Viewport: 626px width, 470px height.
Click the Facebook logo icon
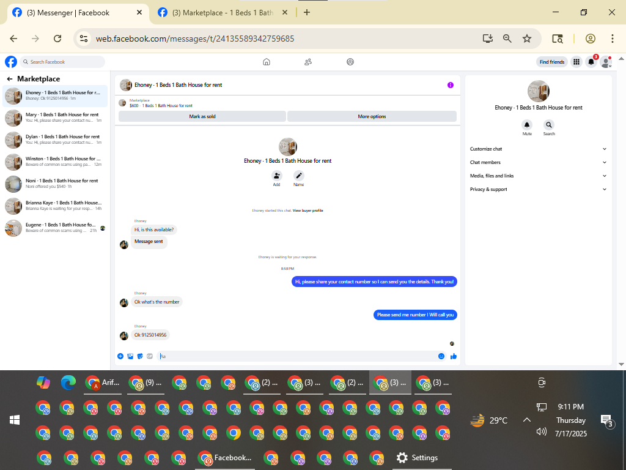click(x=11, y=62)
